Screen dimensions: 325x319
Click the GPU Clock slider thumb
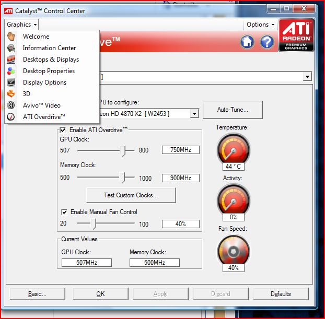[x=123, y=151]
